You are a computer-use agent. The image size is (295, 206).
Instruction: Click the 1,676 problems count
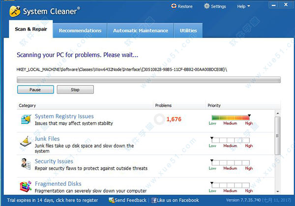tap(174, 119)
